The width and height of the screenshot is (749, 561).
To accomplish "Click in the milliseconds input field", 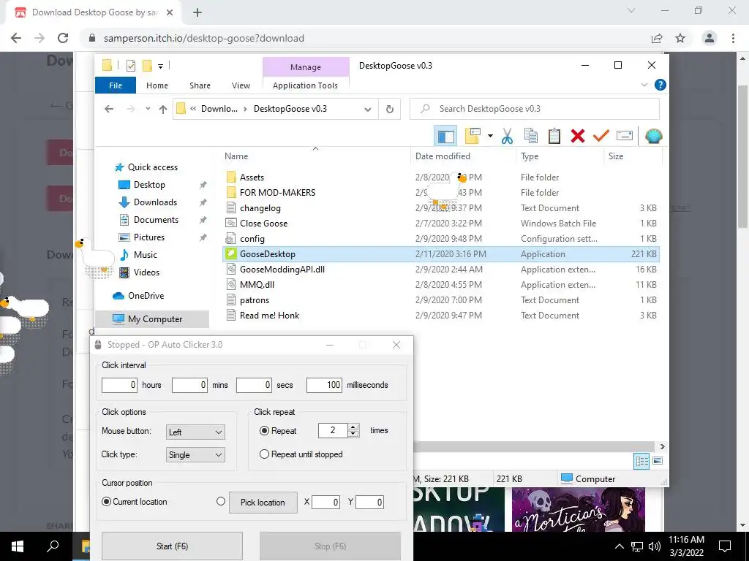I will click(x=324, y=385).
